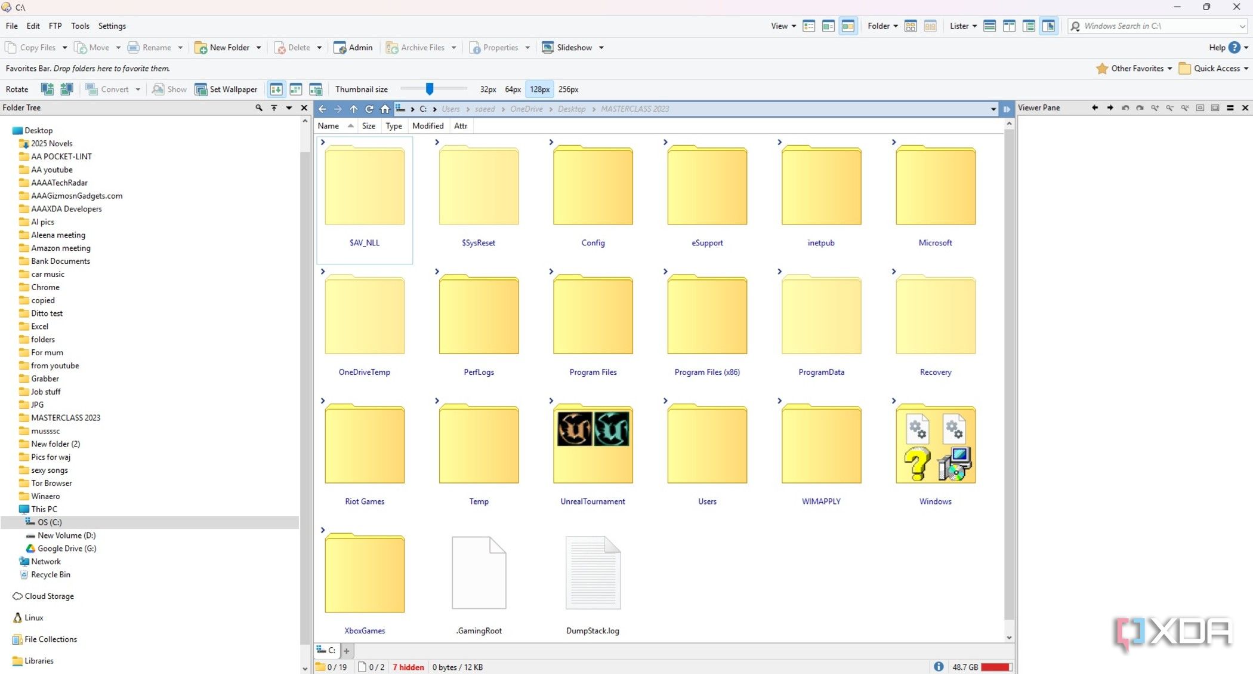The image size is (1253, 674).
Task: Expand the Windows folder thumbnail chevron
Action: [x=894, y=401]
